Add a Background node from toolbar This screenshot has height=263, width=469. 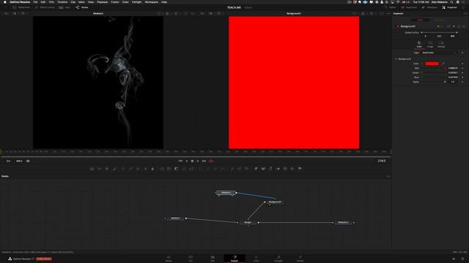pyautogui.click(x=92, y=169)
